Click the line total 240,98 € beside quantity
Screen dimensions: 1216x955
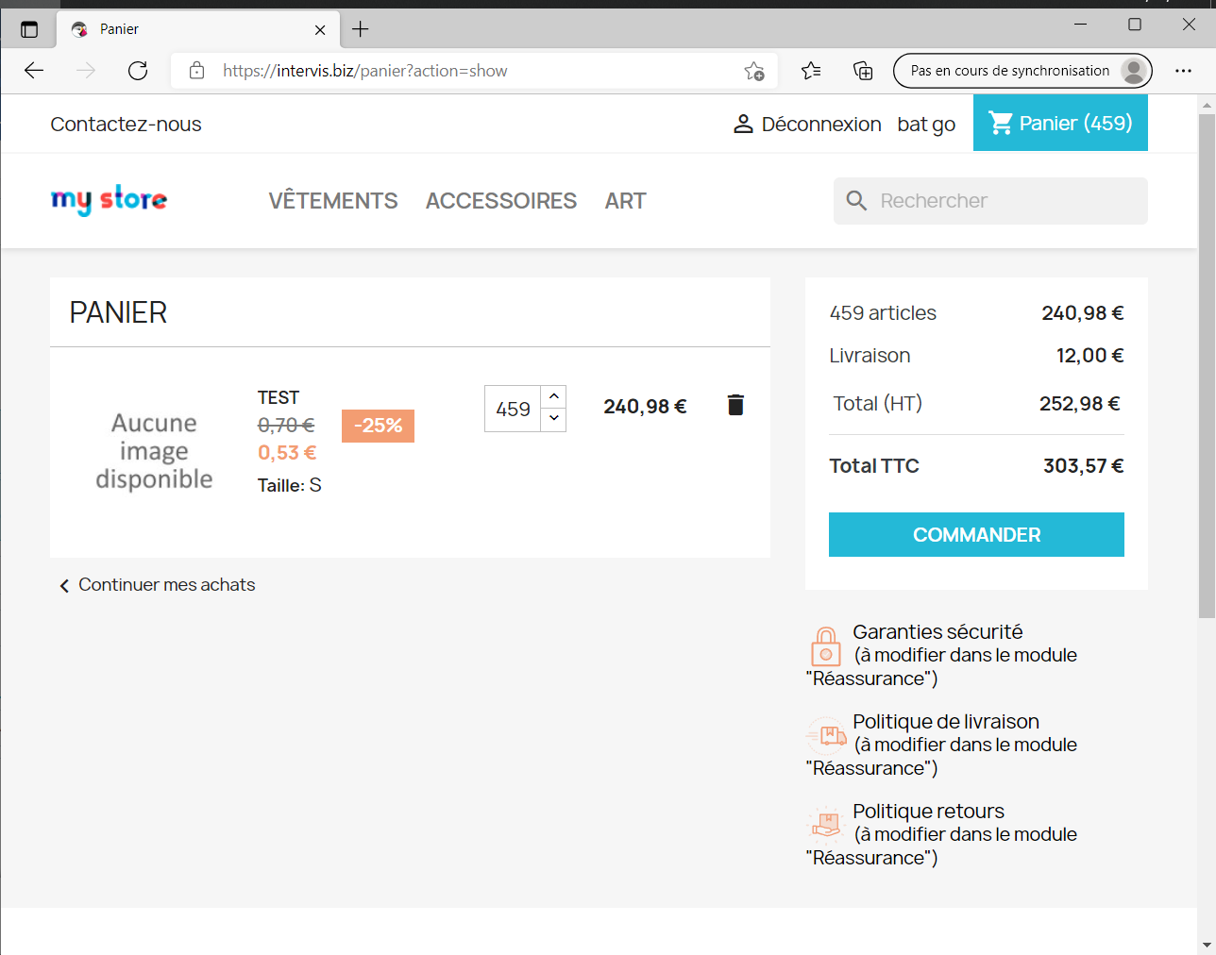point(645,407)
